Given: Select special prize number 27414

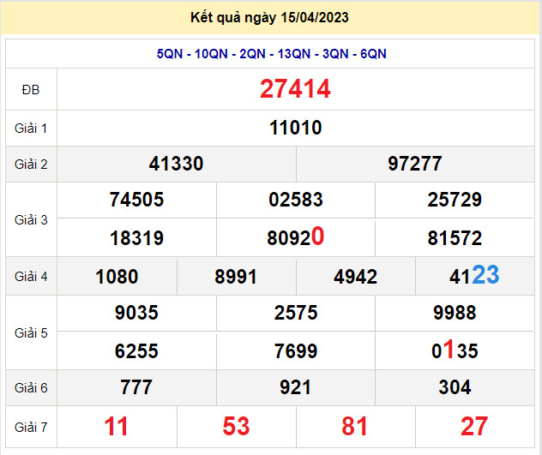Looking at the screenshot, I should 296,89.
